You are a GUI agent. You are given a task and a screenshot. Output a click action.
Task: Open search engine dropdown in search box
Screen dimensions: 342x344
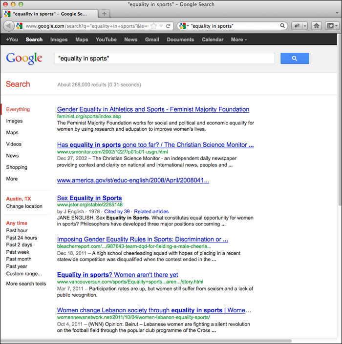coord(188,26)
